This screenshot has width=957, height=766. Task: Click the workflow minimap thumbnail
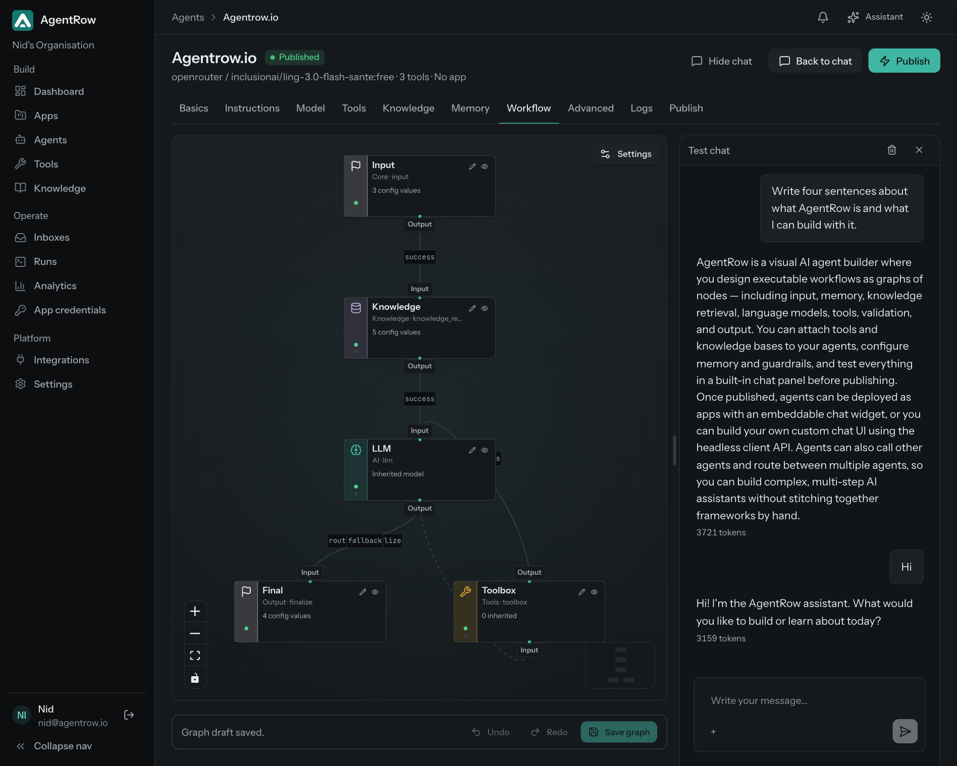pyautogui.click(x=620, y=665)
